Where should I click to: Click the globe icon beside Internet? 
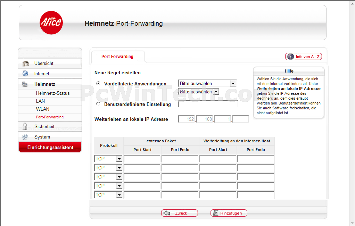25,74
